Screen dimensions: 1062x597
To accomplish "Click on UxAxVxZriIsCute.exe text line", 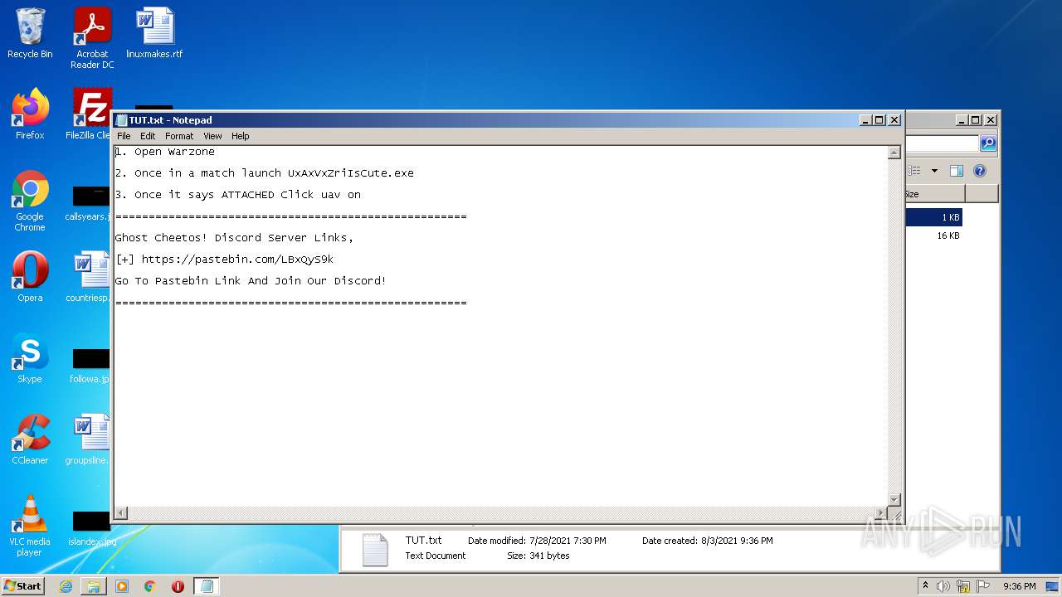I will tap(264, 173).
